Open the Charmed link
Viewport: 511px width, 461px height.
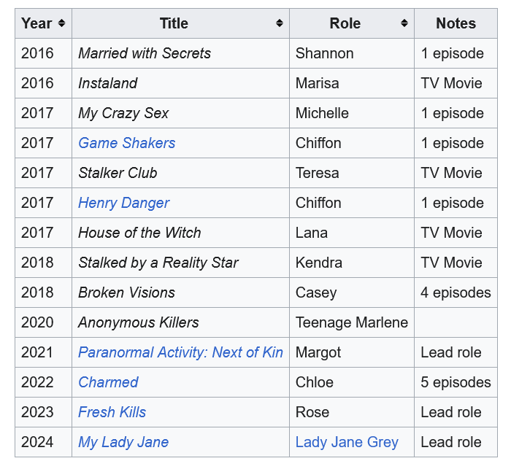108,382
